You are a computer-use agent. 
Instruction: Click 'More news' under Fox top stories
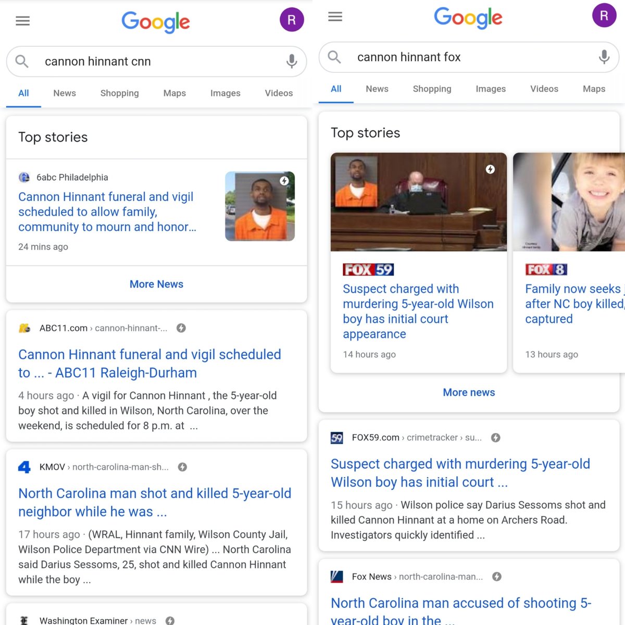(x=469, y=393)
